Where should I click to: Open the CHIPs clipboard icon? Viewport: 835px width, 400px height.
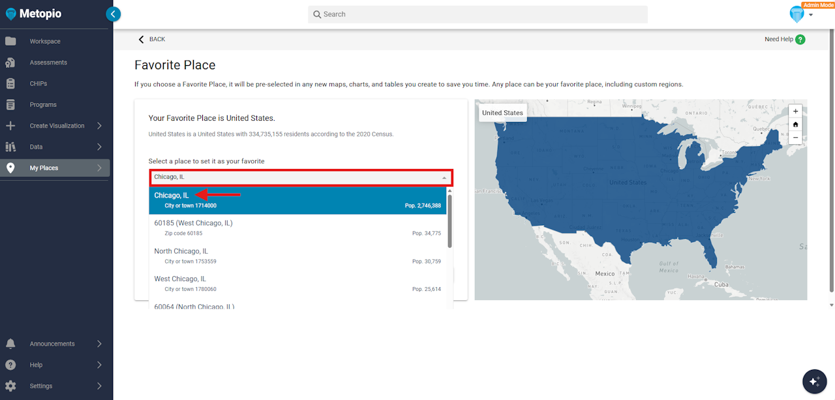(x=10, y=84)
